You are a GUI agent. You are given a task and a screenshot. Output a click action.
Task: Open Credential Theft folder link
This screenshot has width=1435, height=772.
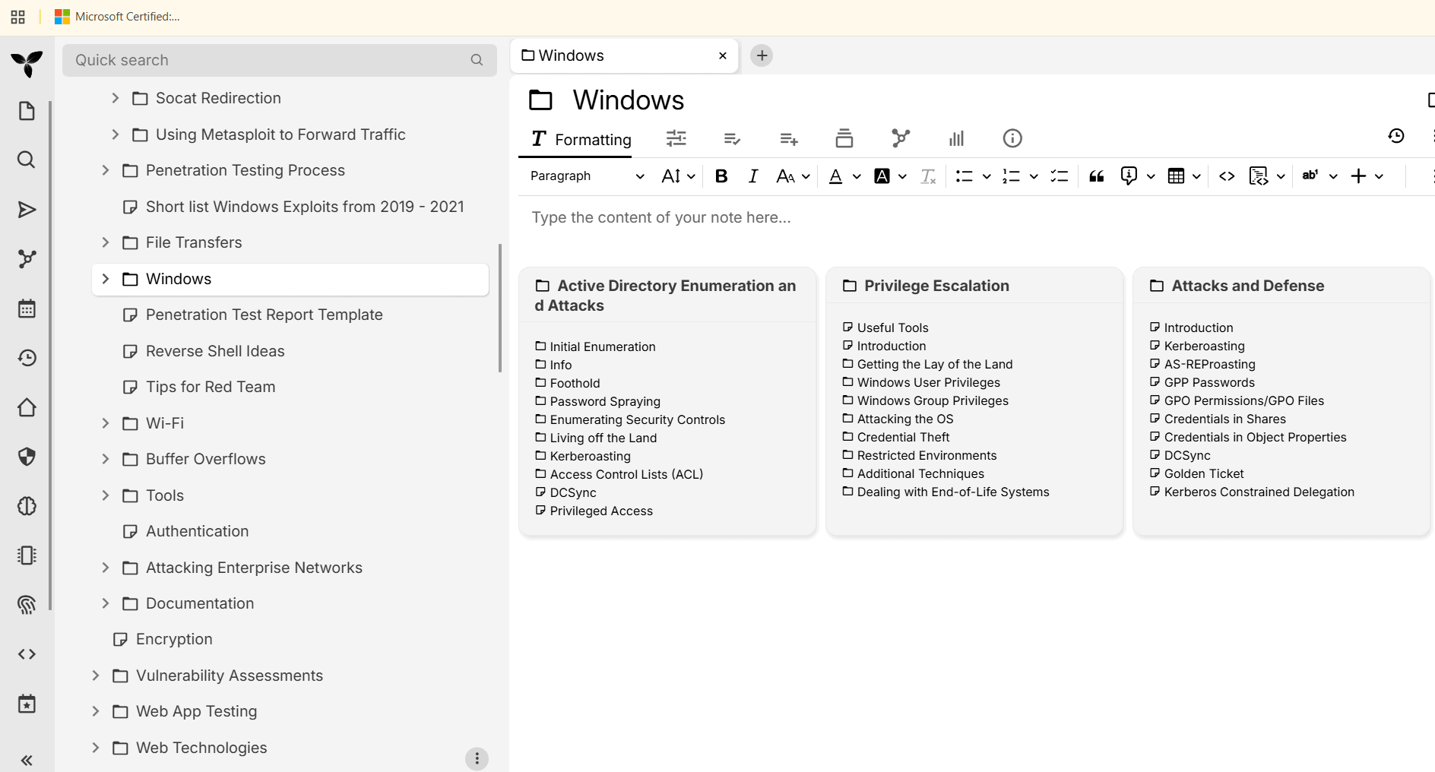pos(903,437)
